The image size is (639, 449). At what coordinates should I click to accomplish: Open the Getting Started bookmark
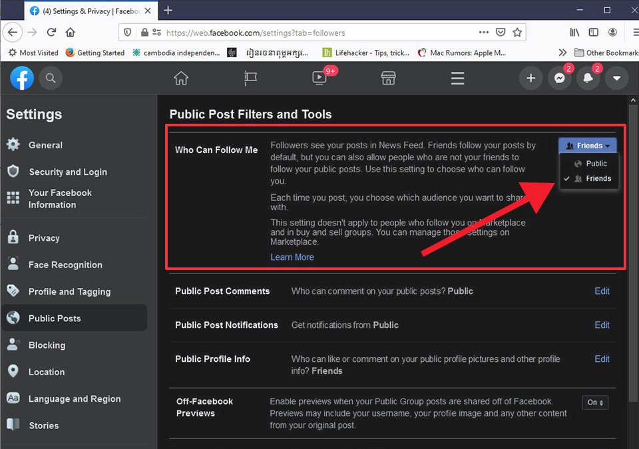tap(95, 53)
